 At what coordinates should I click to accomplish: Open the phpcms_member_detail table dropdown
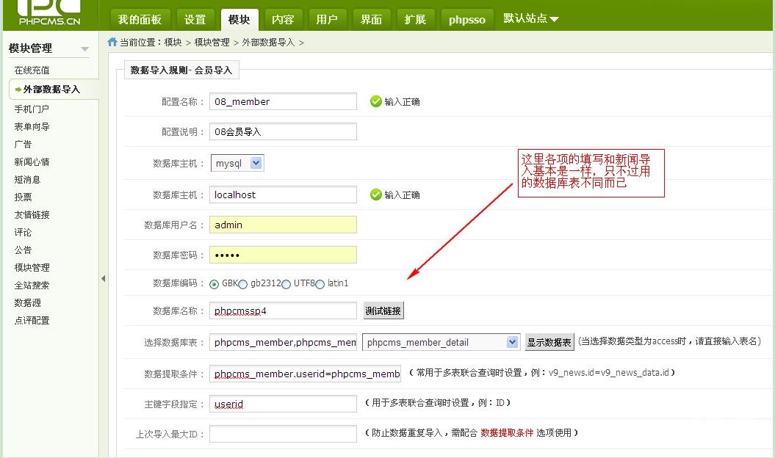441,342
